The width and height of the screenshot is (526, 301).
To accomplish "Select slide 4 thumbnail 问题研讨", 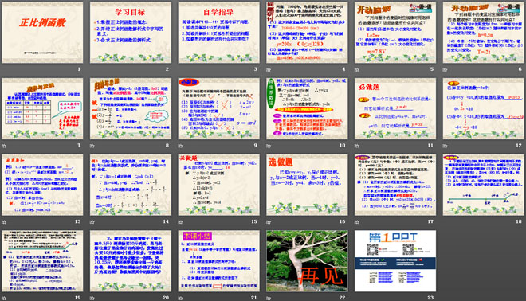I will [x=307, y=33].
